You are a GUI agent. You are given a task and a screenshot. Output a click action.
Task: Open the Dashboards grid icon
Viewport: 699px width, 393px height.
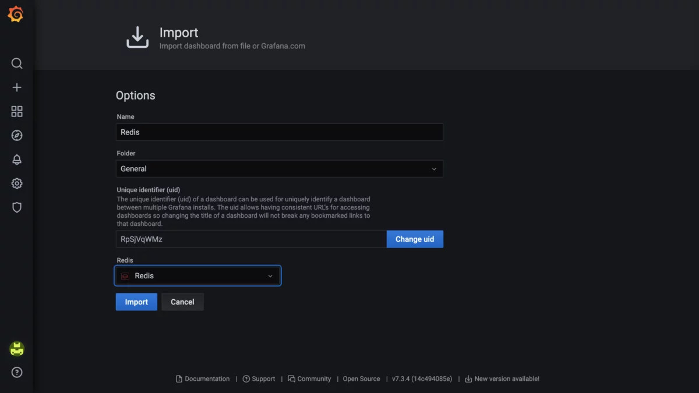pos(17,111)
